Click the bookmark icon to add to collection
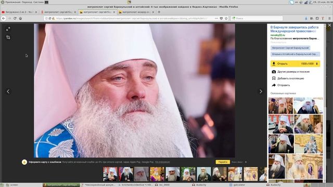 tap(274, 78)
